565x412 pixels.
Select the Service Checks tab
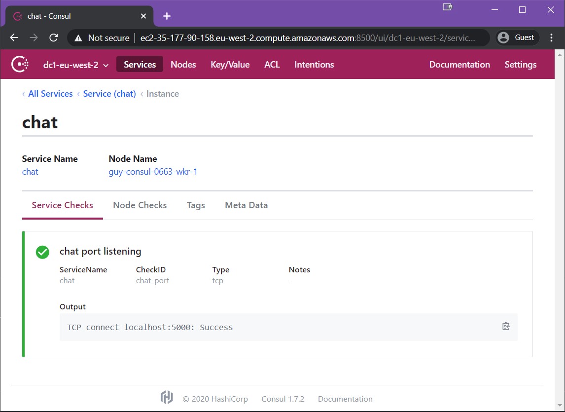(62, 205)
